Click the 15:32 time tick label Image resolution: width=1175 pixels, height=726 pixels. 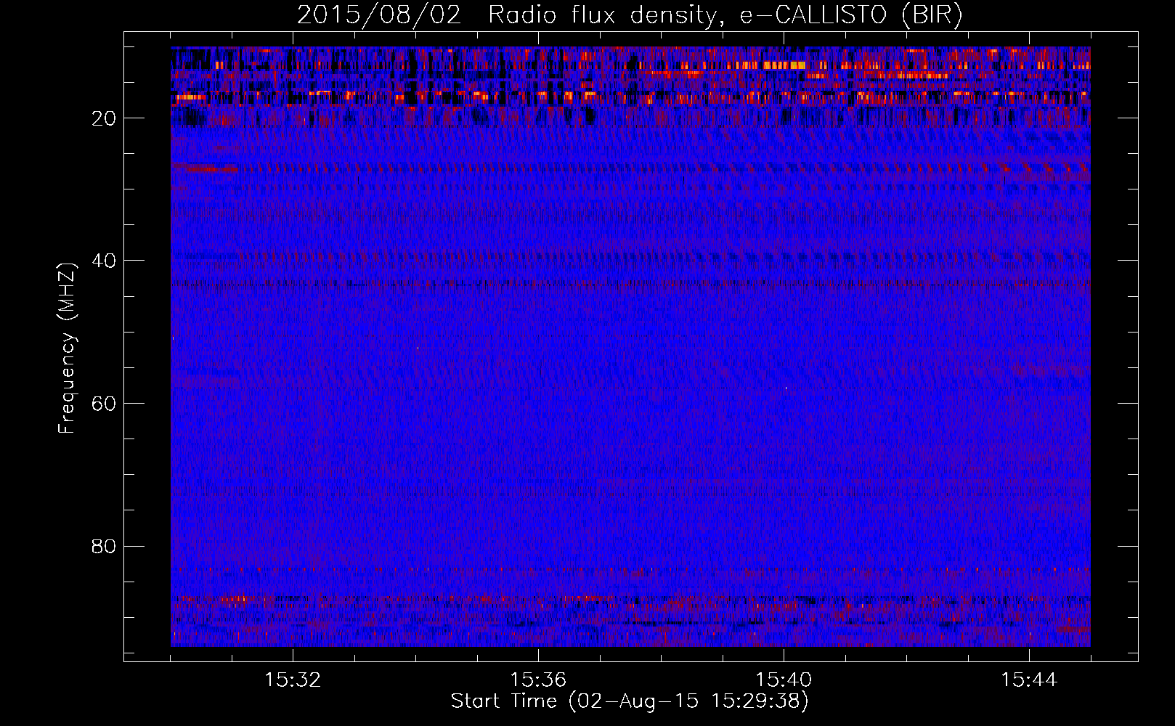click(x=293, y=680)
